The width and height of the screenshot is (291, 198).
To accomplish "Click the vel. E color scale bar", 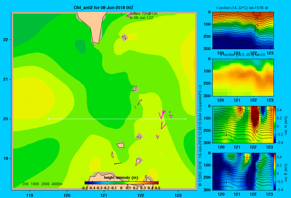I will (275, 172).
